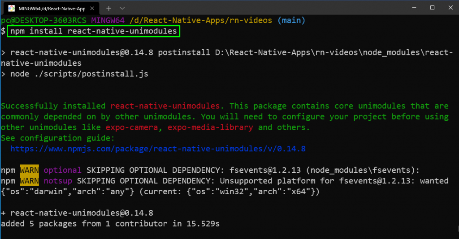Click 'See configuration guide:' text
The height and width of the screenshot is (239, 459).
tap(58, 138)
